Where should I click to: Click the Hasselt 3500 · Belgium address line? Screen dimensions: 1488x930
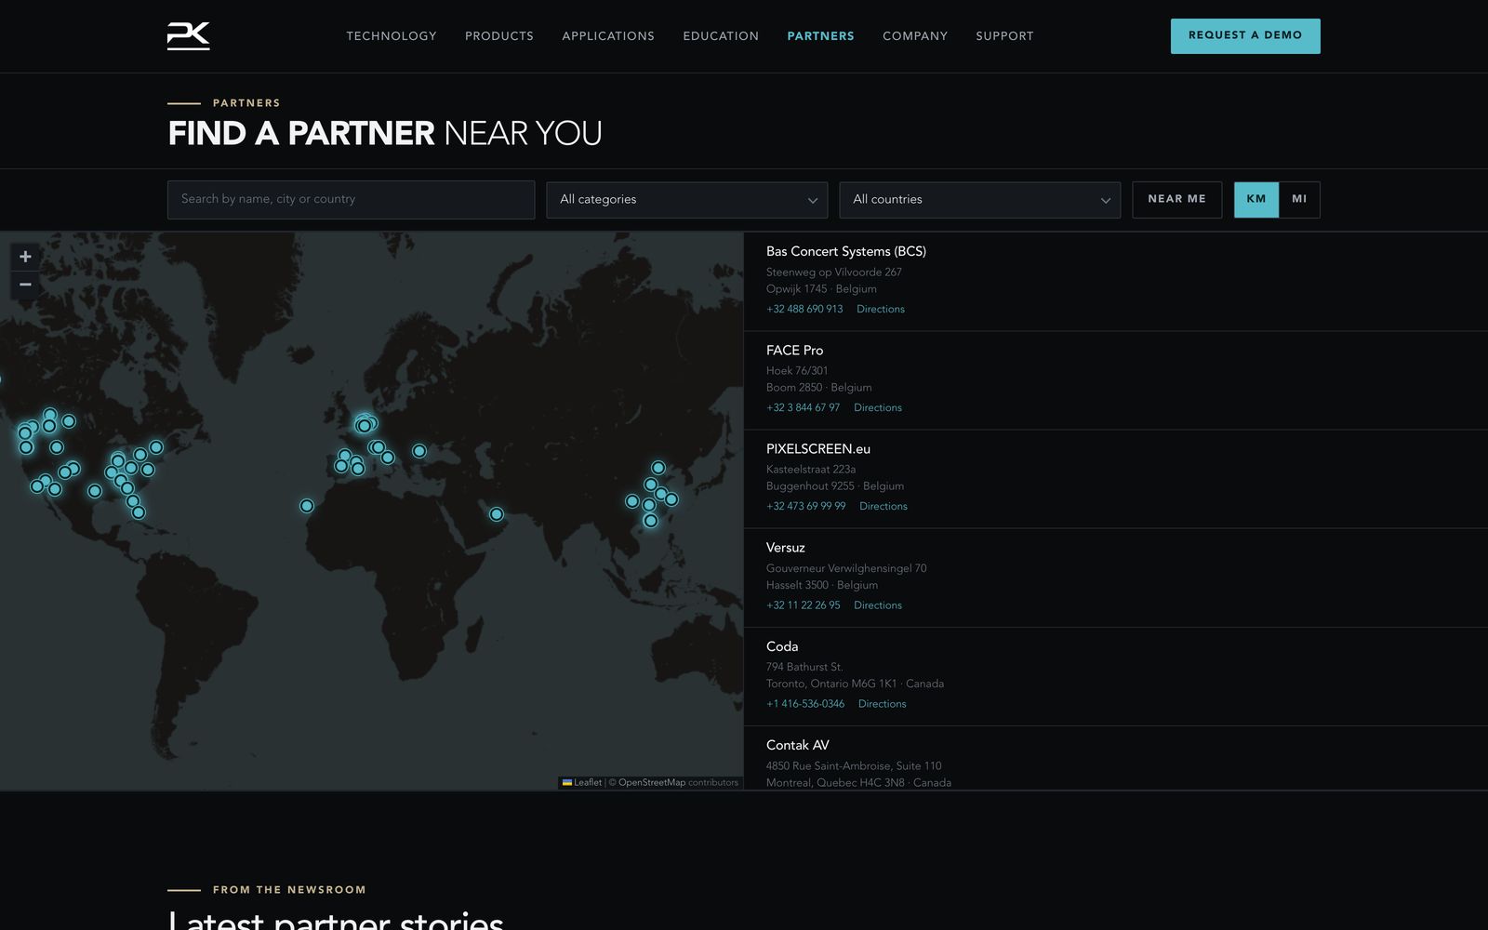pyautogui.click(x=822, y=585)
